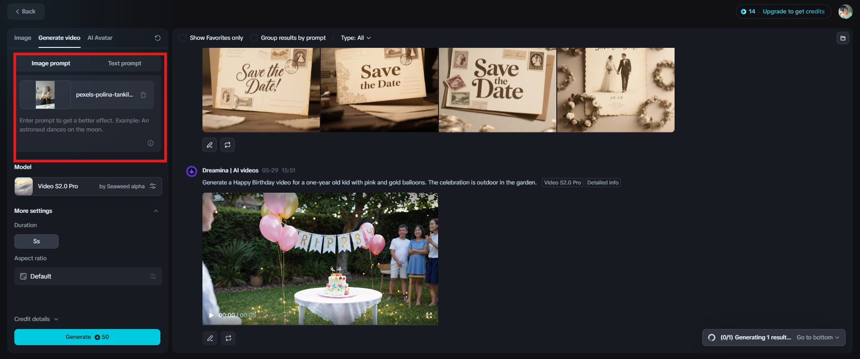Click the Generate button costing 50 credits

87,337
